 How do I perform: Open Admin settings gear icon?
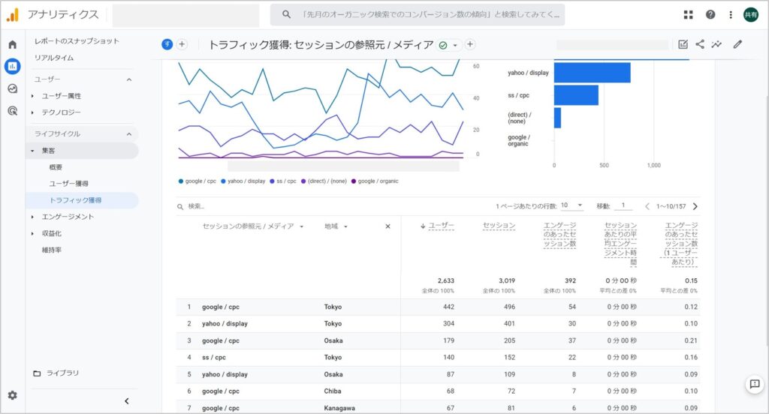(13, 395)
